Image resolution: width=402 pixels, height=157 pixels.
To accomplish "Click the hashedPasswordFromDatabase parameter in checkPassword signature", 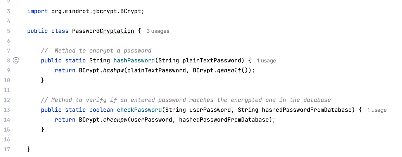I will pos(306,110).
